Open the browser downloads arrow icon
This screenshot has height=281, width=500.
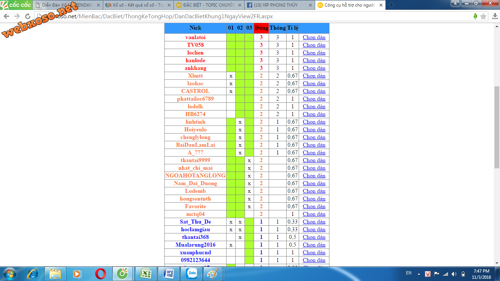494,16
